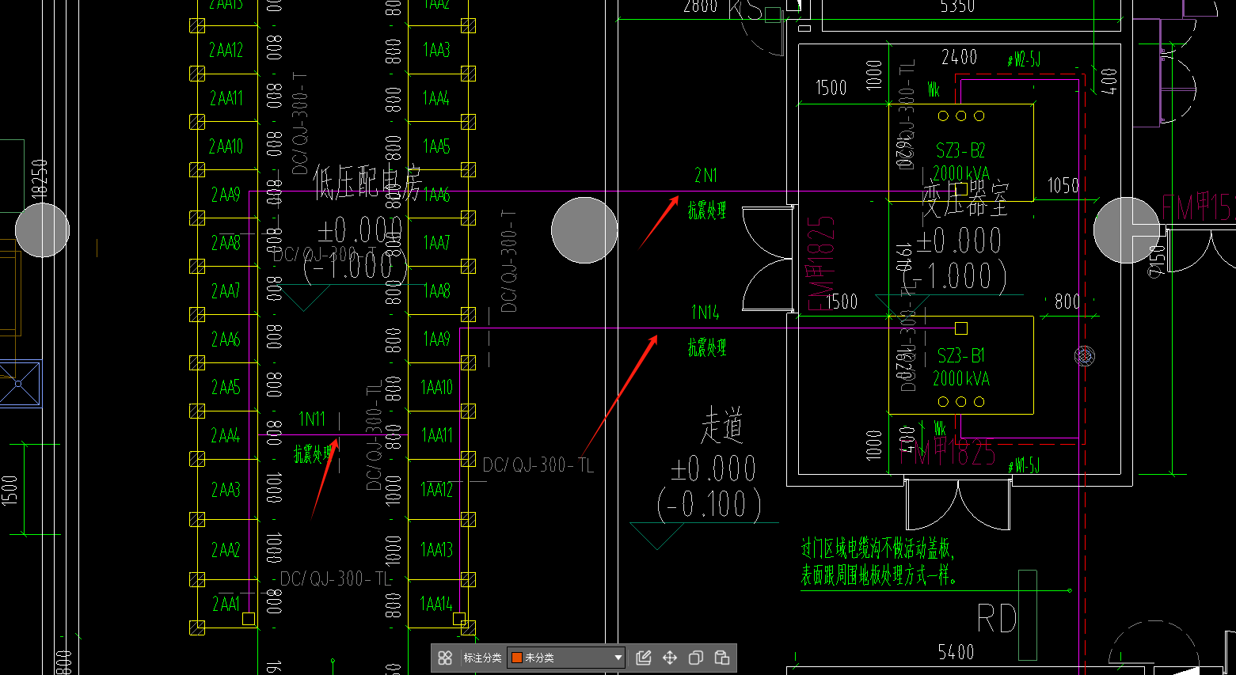Click cabinet label 1AA7
This screenshot has width=1236, height=675.
(436, 243)
